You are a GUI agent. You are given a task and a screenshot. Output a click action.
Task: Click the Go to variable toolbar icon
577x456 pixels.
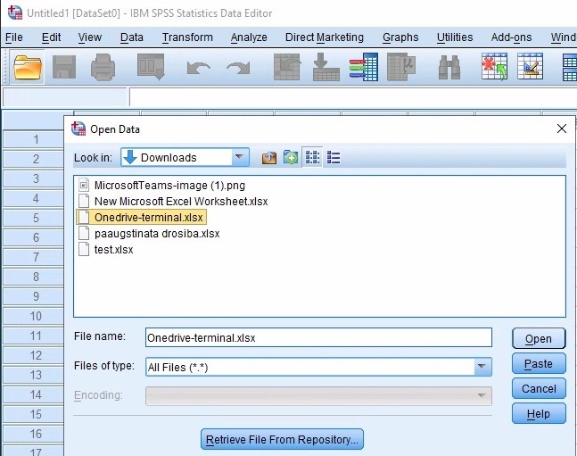(326, 68)
